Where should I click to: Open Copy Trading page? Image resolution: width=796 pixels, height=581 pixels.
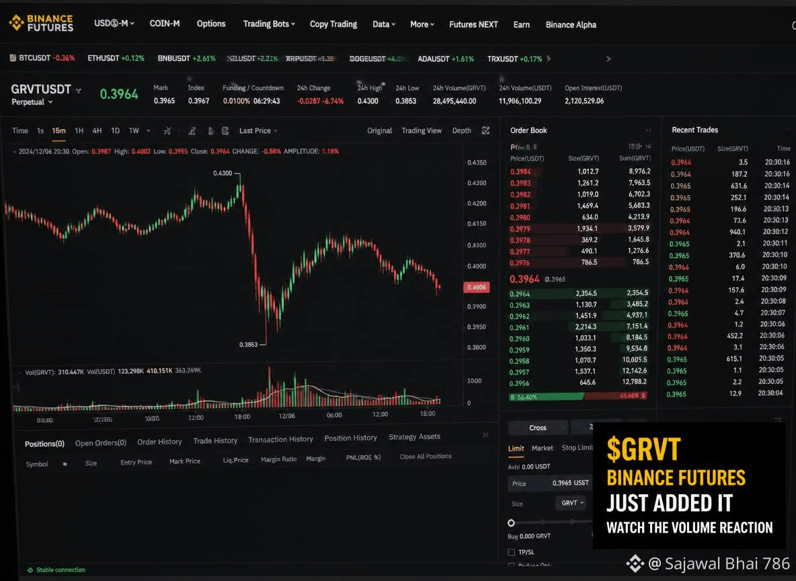click(333, 24)
